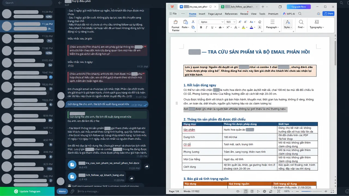The image size is (349, 196).
Task: Click the font color button in ribbon
Action: tap(251, 27)
